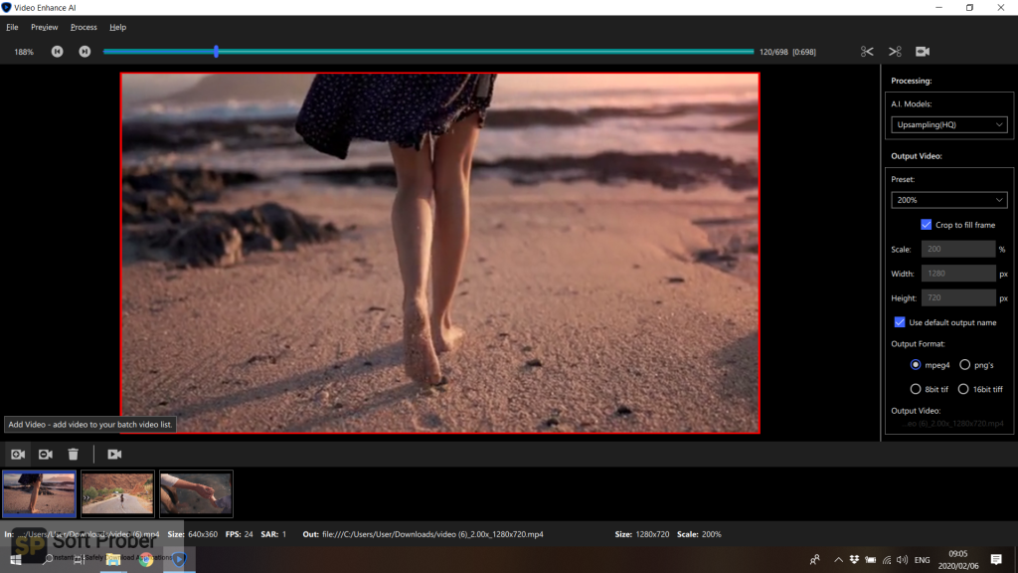1018x573 pixels.
Task: Click the Add Video camera-plus icon
Action: coord(18,455)
